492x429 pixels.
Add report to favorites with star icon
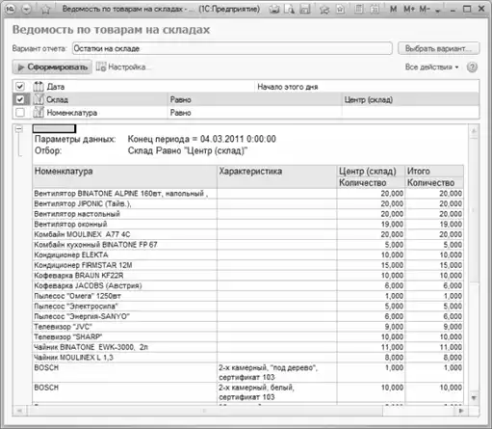click(46, 10)
